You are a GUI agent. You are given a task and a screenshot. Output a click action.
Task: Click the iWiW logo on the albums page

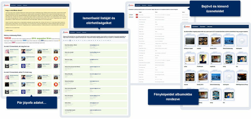coord(187,26)
